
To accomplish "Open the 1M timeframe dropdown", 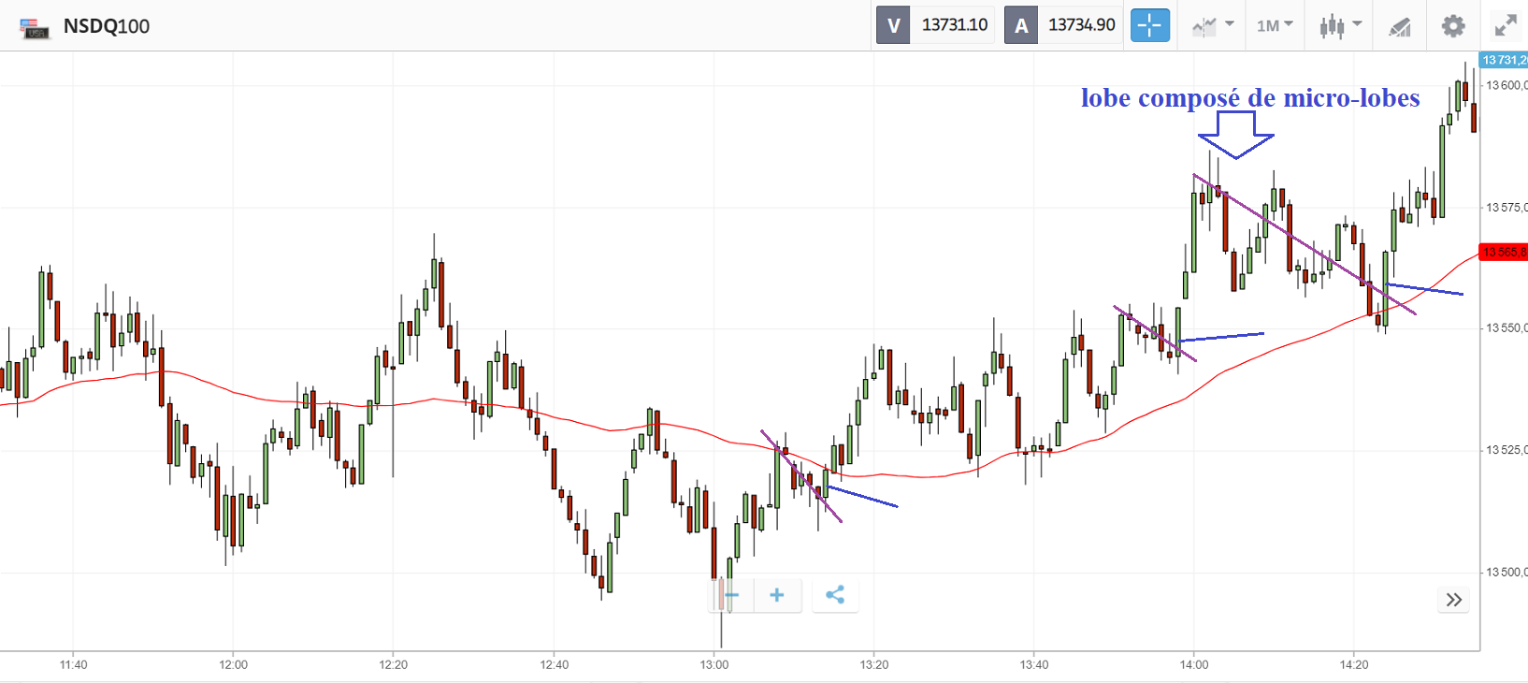I will click(x=1275, y=26).
